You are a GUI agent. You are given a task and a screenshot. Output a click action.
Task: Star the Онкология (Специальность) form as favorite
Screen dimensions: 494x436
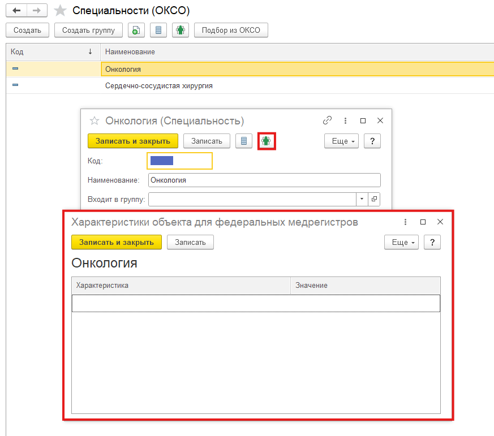94,121
